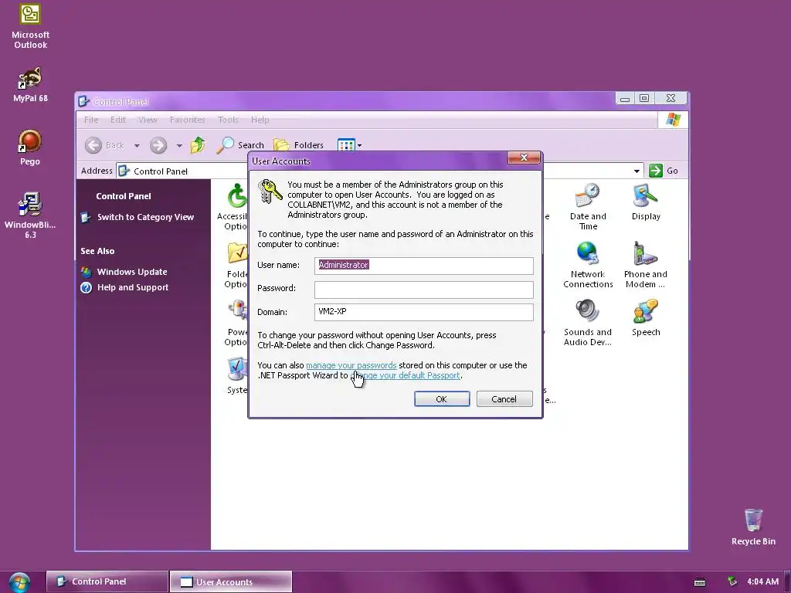This screenshot has width=791, height=593.
Task: Click the 4:04 AM clock
Action: pos(762,582)
